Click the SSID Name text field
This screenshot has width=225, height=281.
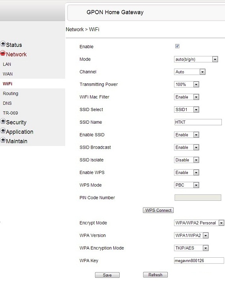tap(198, 122)
